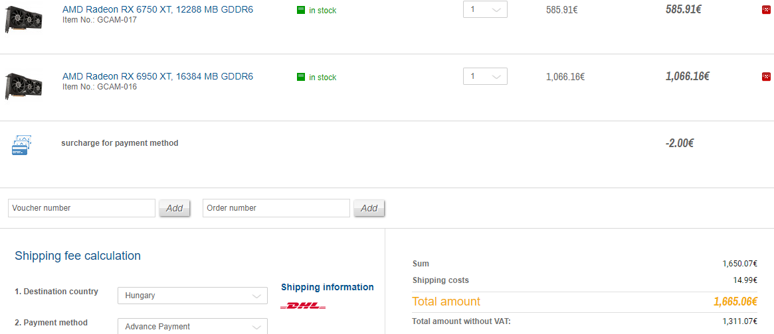
Task: Click the 'Shipping costs' label
Action: pos(440,280)
